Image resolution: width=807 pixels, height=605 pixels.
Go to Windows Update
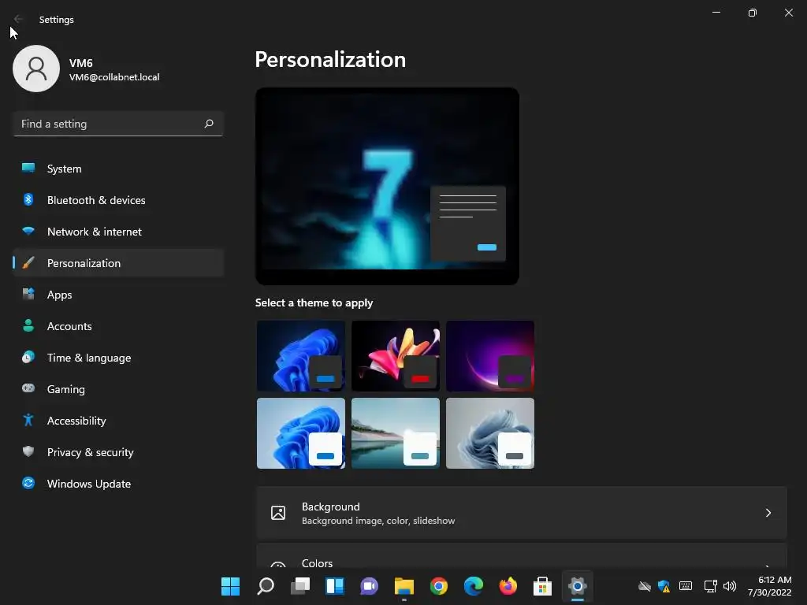tap(118, 484)
